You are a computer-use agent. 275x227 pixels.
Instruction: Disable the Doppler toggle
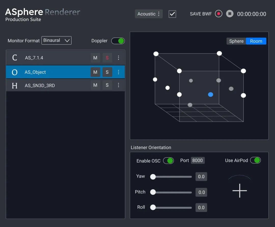pyautogui.click(x=118, y=41)
